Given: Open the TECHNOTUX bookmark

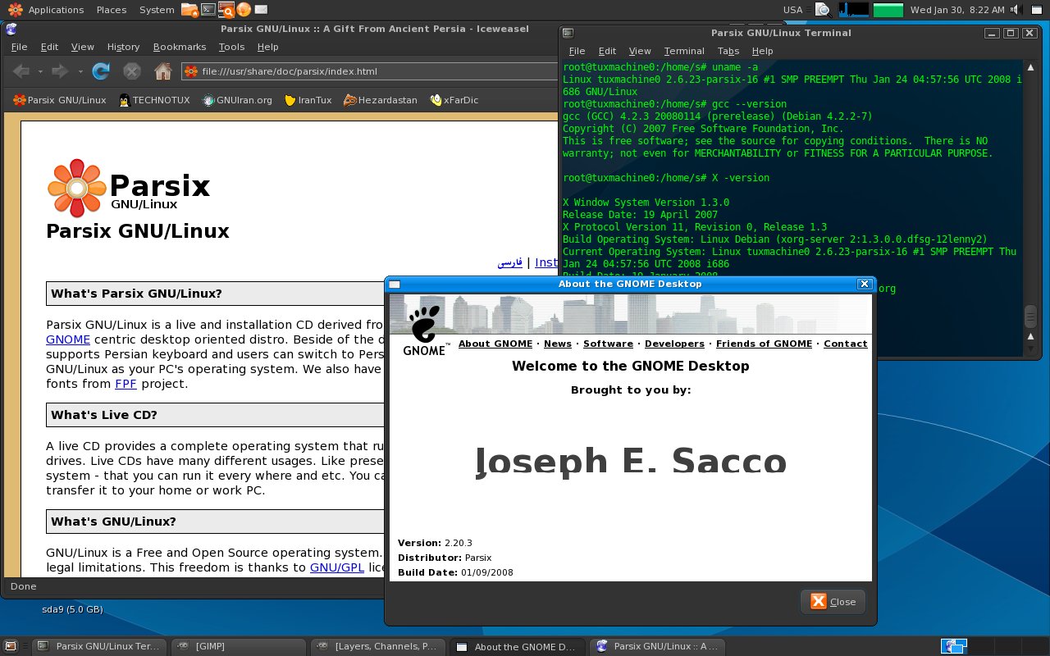Looking at the screenshot, I should 154,100.
